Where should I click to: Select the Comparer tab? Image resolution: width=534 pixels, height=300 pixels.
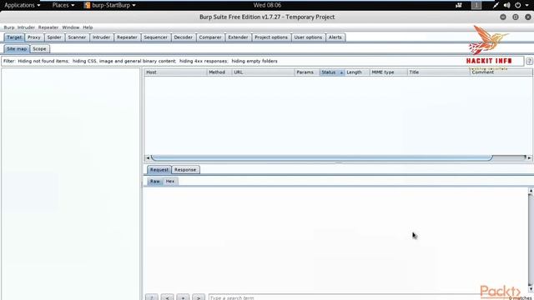(210, 37)
